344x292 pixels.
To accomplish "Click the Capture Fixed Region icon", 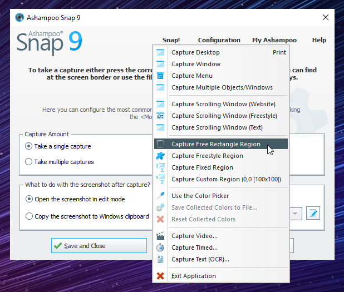I will click(160, 167).
